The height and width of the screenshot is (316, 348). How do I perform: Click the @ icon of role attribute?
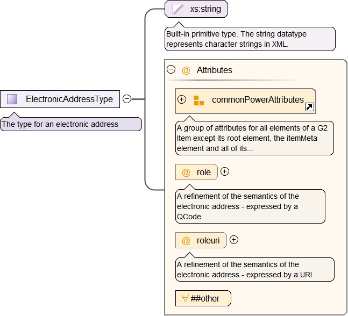(186, 173)
